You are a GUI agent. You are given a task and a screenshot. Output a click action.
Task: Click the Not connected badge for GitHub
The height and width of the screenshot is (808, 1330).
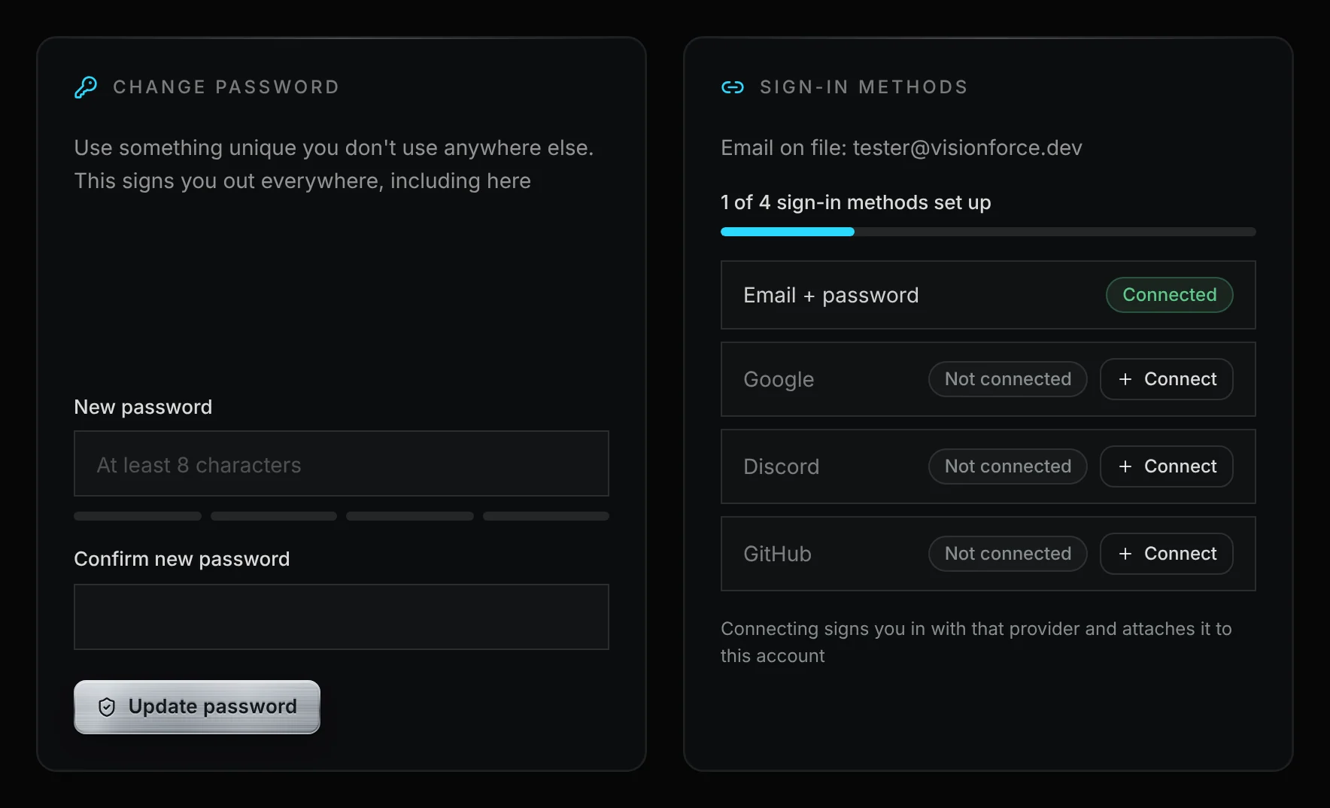pyautogui.click(x=1008, y=554)
